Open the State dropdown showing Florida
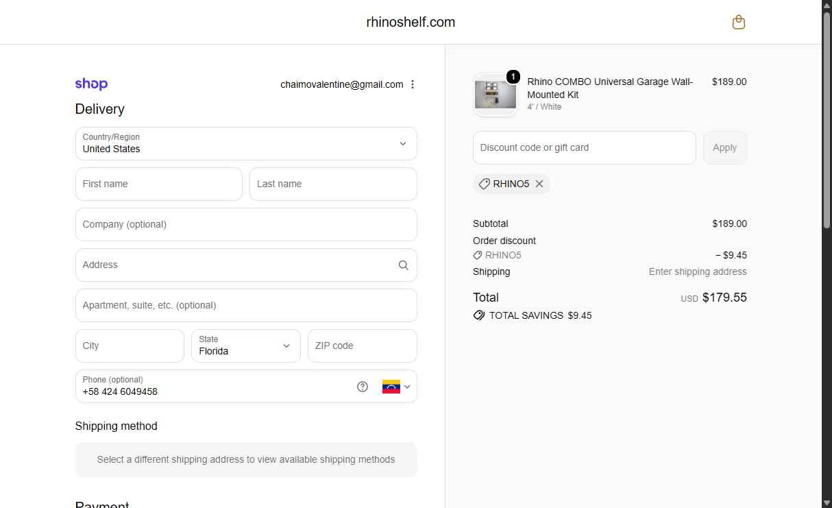The height and width of the screenshot is (508, 832). pos(246,346)
